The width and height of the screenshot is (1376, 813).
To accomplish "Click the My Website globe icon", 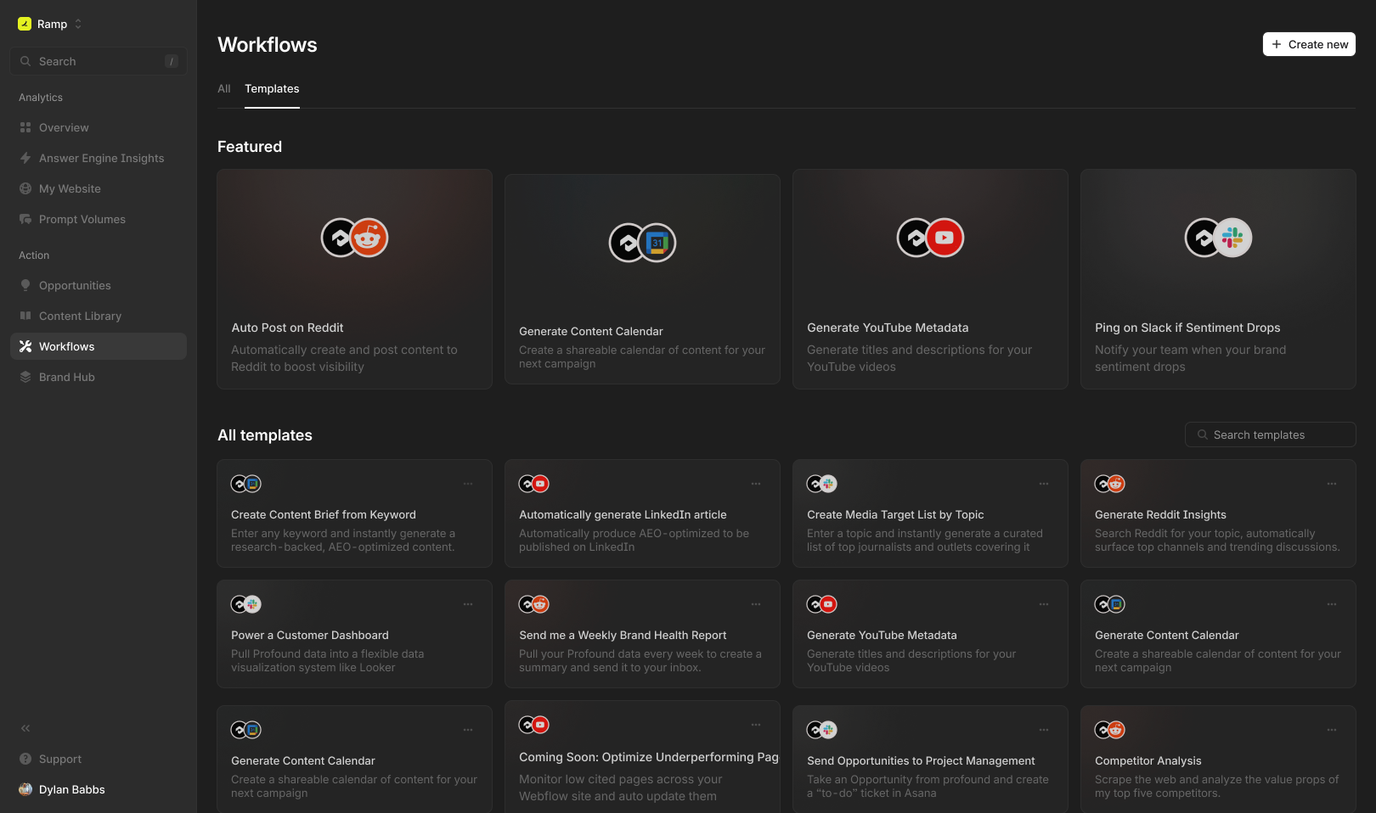I will click(x=25, y=188).
